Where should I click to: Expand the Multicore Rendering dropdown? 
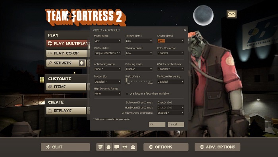tap(170, 81)
